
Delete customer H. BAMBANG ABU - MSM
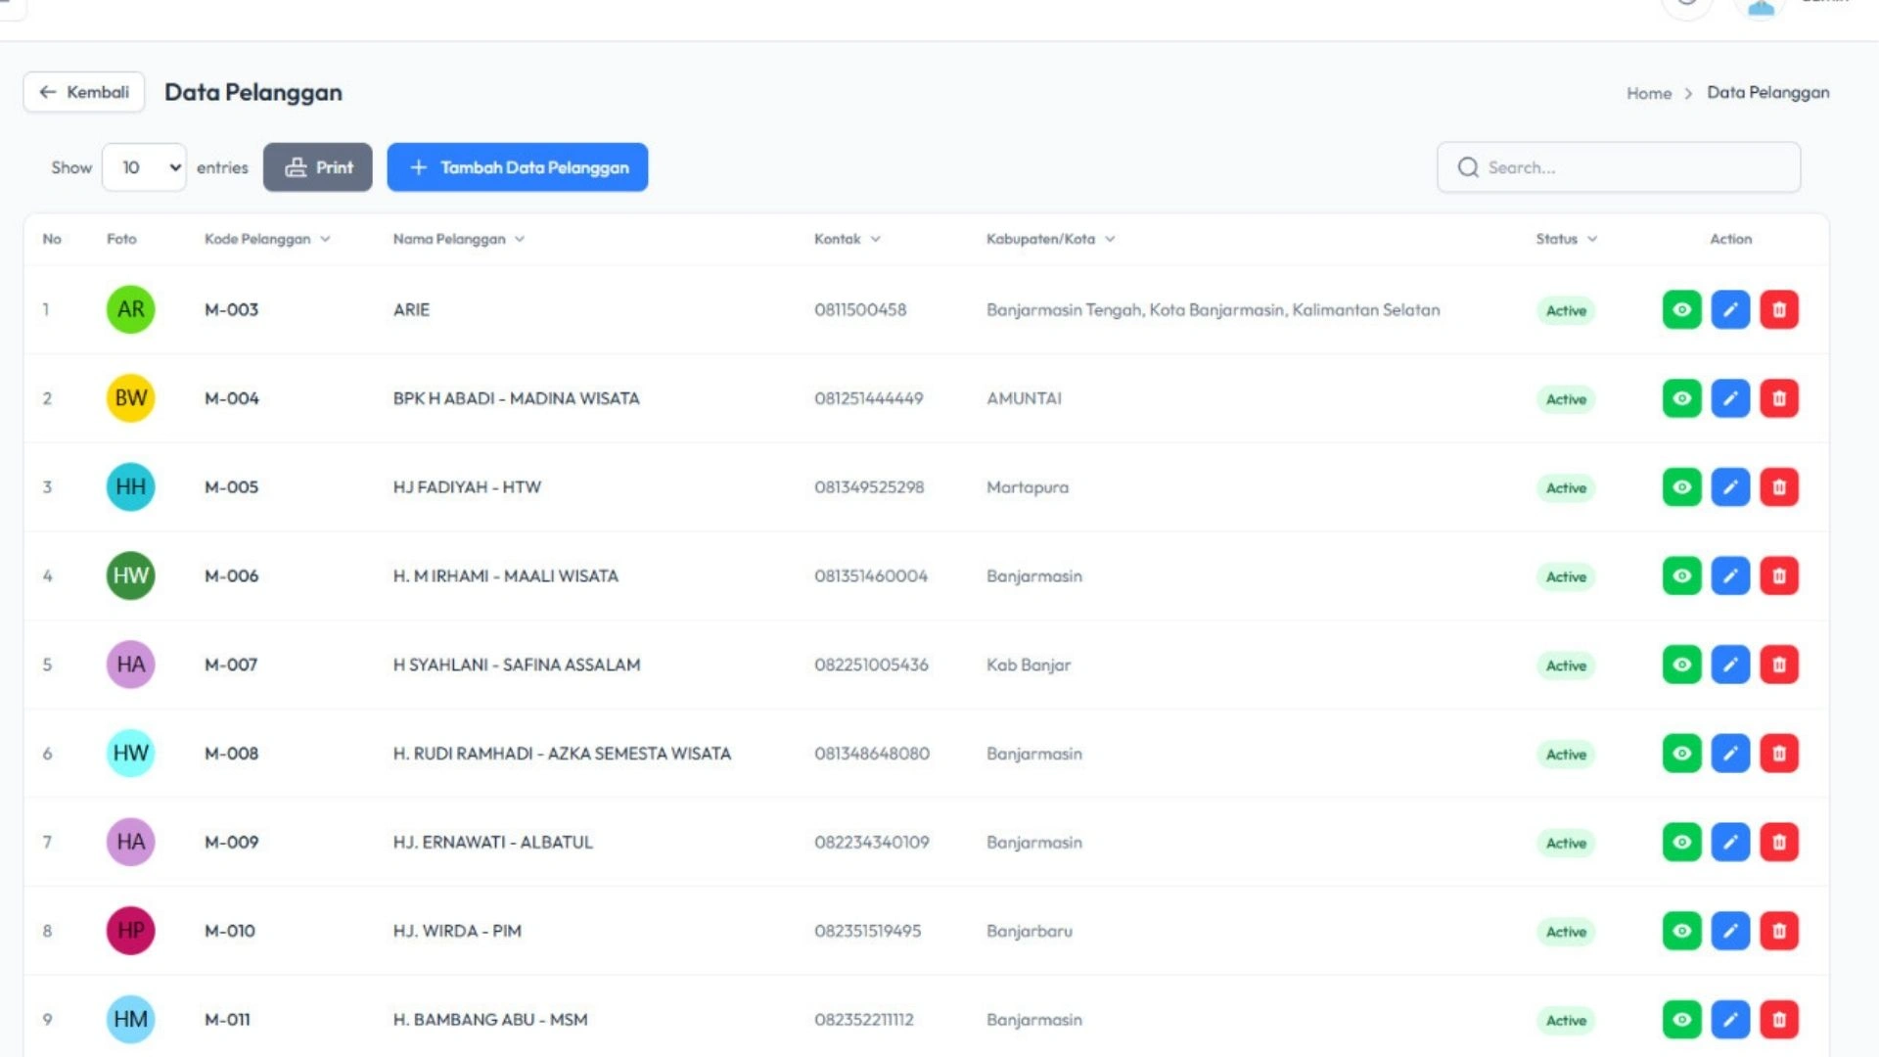pos(1778,1020)
